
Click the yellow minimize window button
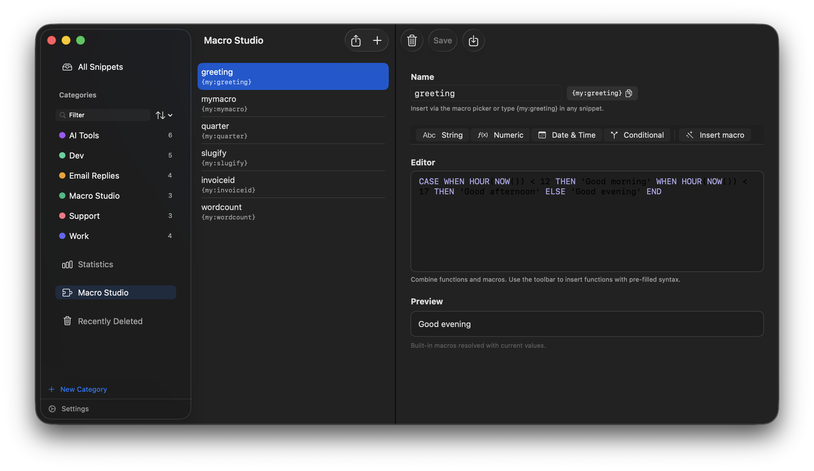click(x=66, y=40)
